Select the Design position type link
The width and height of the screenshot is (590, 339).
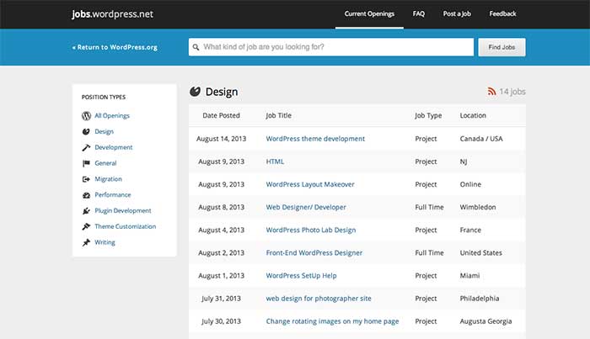[x=105, y=131]
